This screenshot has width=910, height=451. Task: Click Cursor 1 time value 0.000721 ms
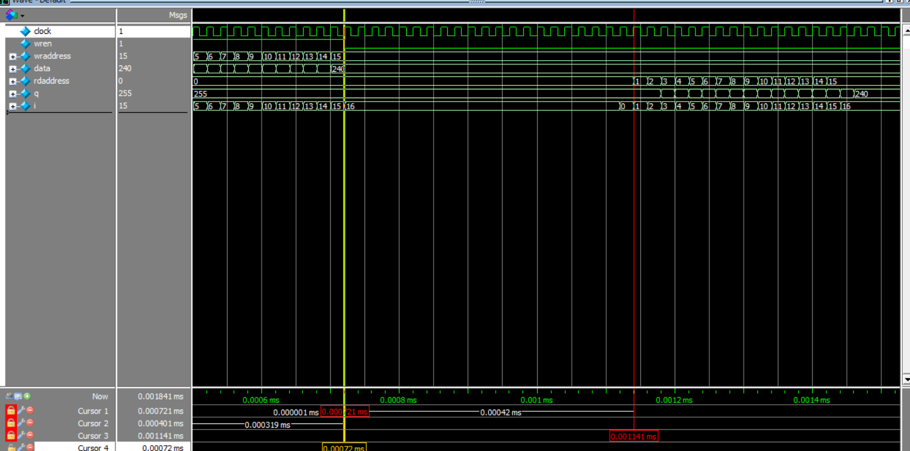point(160,411)
